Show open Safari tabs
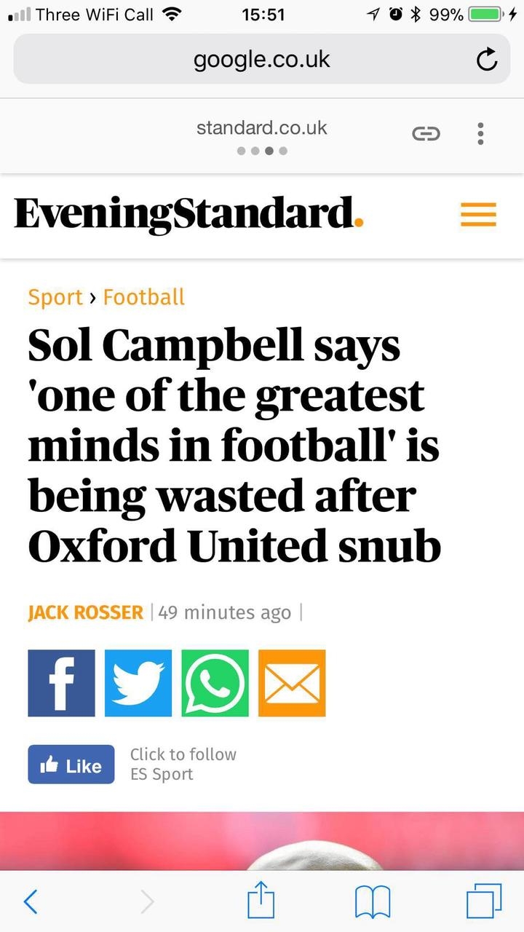The width and height of the screenshot is (524, 932). (484, 901)
